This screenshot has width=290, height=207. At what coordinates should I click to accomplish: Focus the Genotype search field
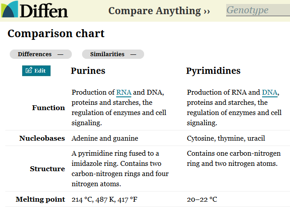257,10
